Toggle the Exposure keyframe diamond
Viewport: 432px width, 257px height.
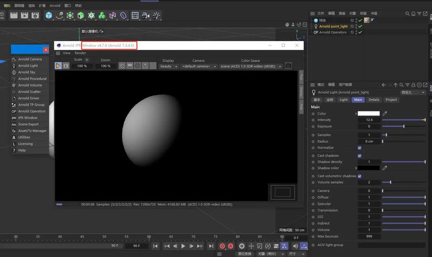point(313,126)
